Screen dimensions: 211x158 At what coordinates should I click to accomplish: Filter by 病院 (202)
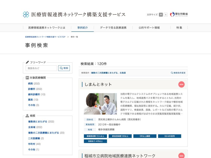[30, 83]
